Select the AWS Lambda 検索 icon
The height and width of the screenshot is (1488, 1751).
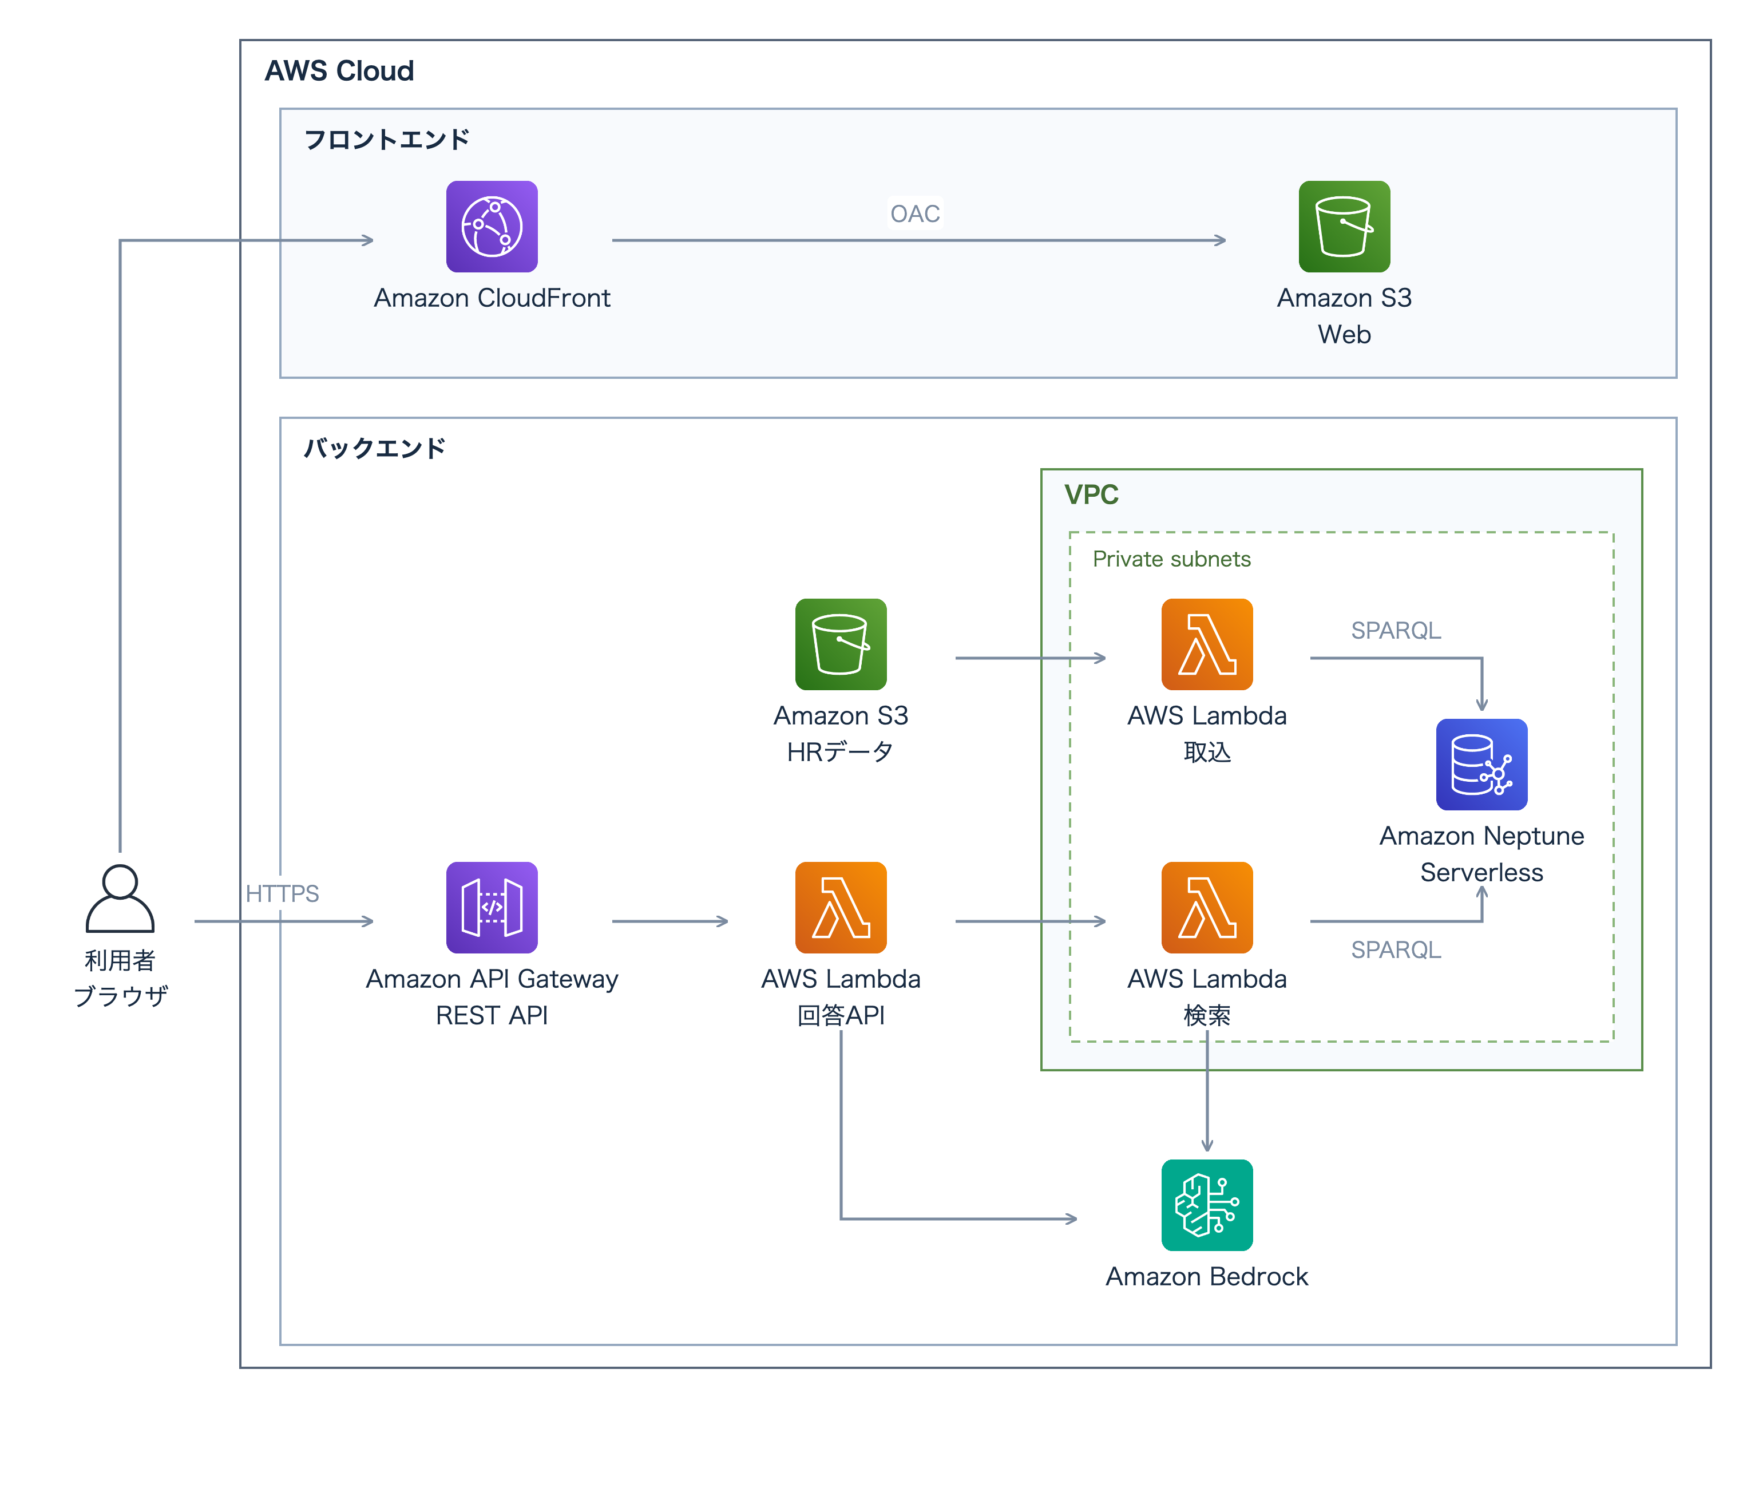1206,907
